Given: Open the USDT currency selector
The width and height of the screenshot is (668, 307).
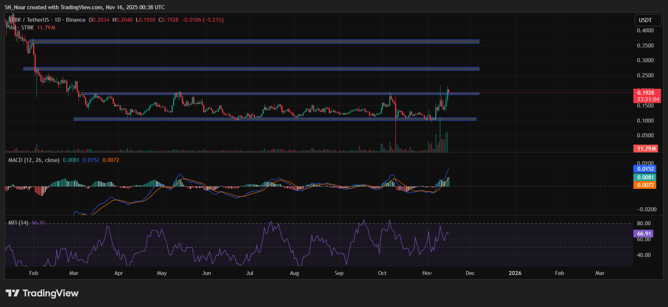Looking at the screenshot, I should tap(645, 20).
